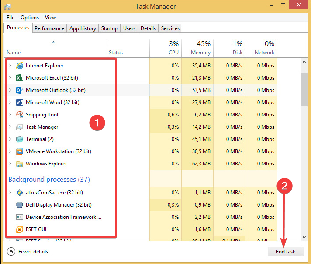Expand the Microsoft Excel process group
The width and height of the screenshot is (311, 264).
pos(10,78)
